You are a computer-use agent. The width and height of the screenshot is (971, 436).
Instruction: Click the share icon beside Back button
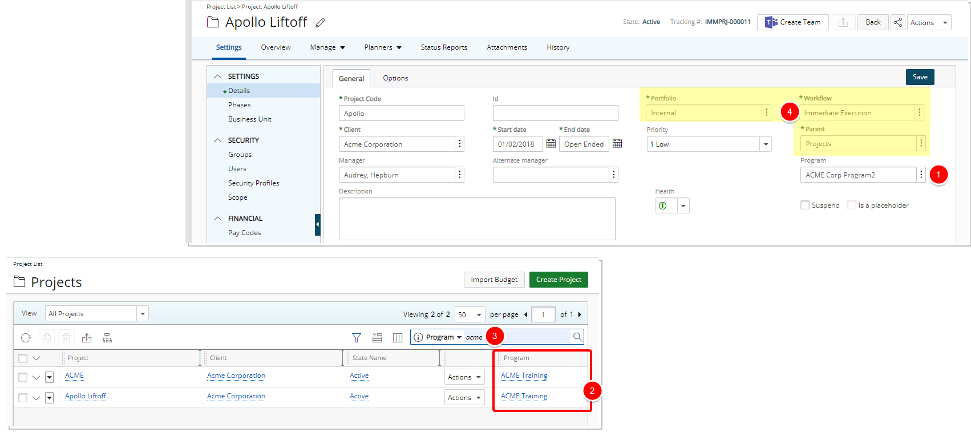coord(898,22)
